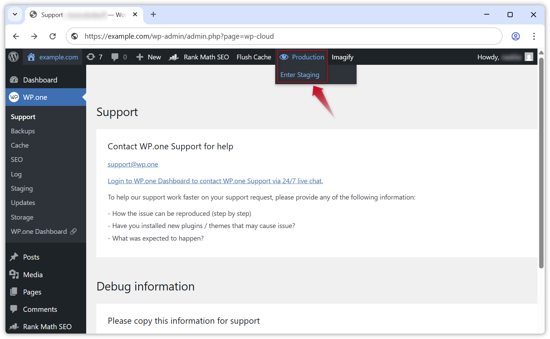Open the SEO submenu item

click(17, 159)
